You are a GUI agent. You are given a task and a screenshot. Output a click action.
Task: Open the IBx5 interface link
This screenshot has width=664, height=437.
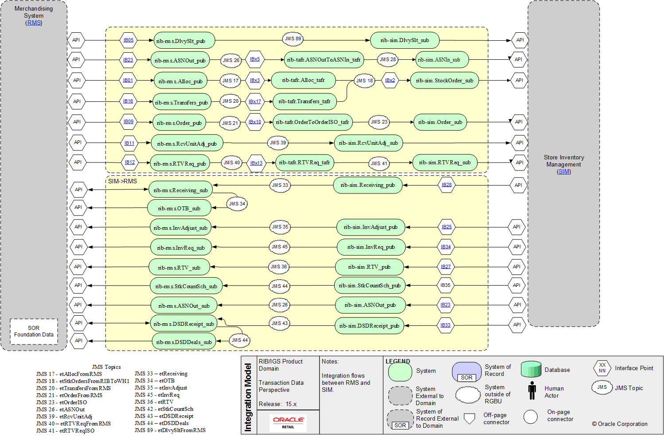[255, 59]
